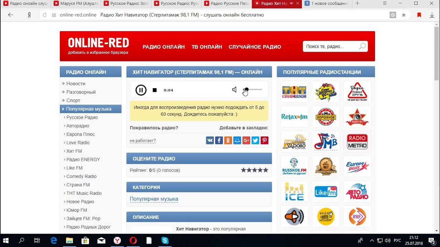Click the red bookmark icon in address bar

tap(419, 15)
